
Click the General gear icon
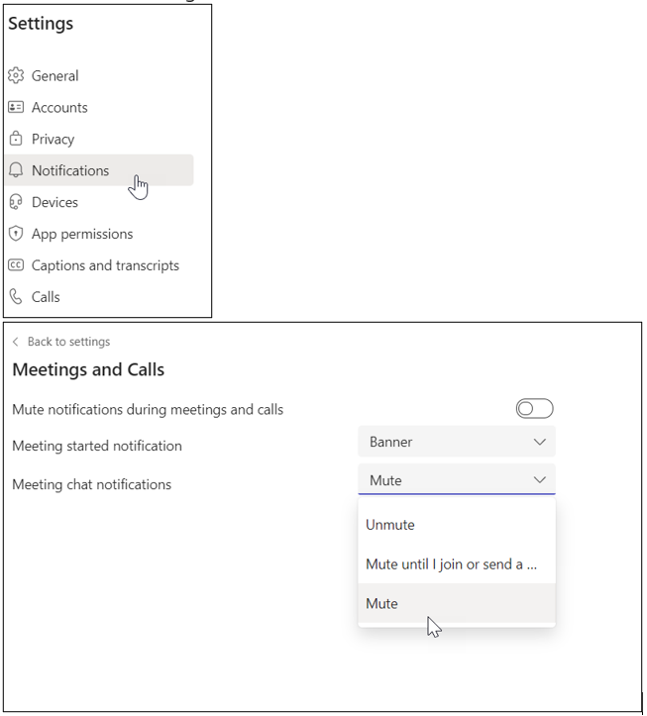coord(16,75)
